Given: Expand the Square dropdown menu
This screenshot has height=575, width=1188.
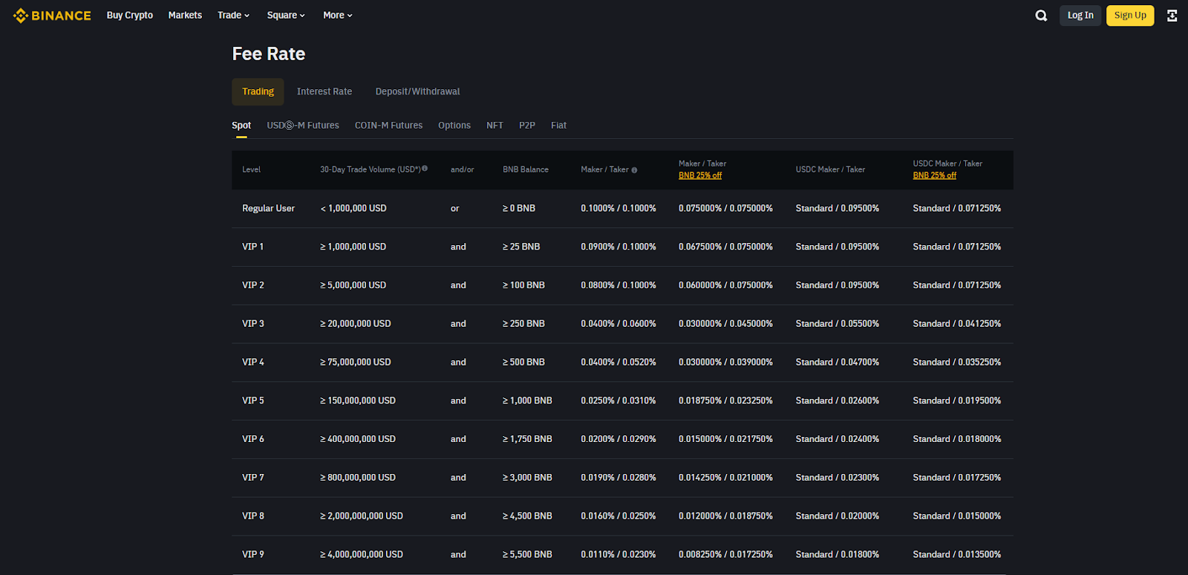Looking at the screenshot, I should click(x=286, y=15).
